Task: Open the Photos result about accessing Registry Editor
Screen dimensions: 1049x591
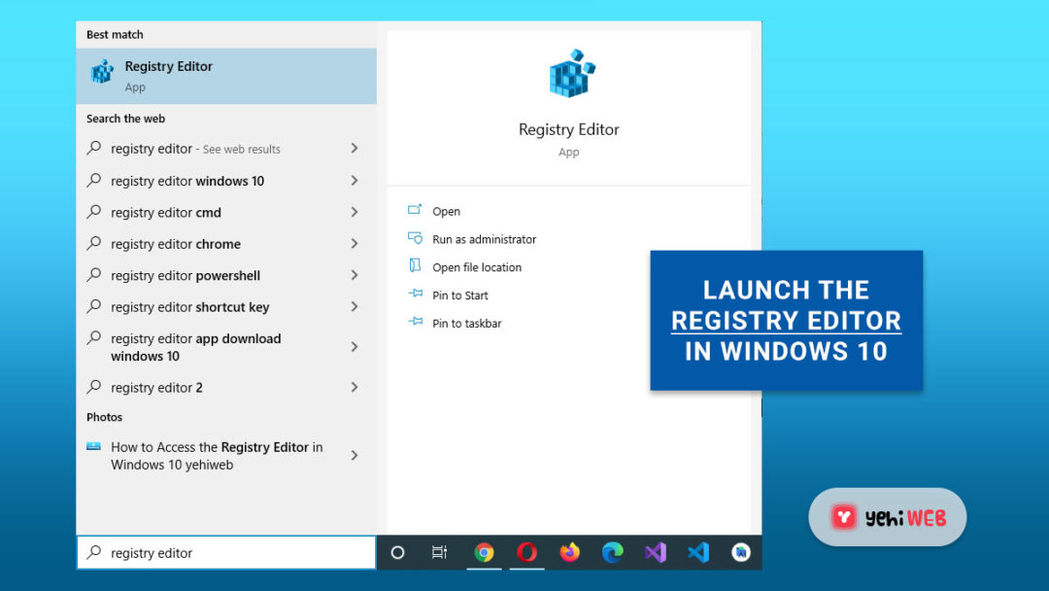Action: [x=216, y=455]
